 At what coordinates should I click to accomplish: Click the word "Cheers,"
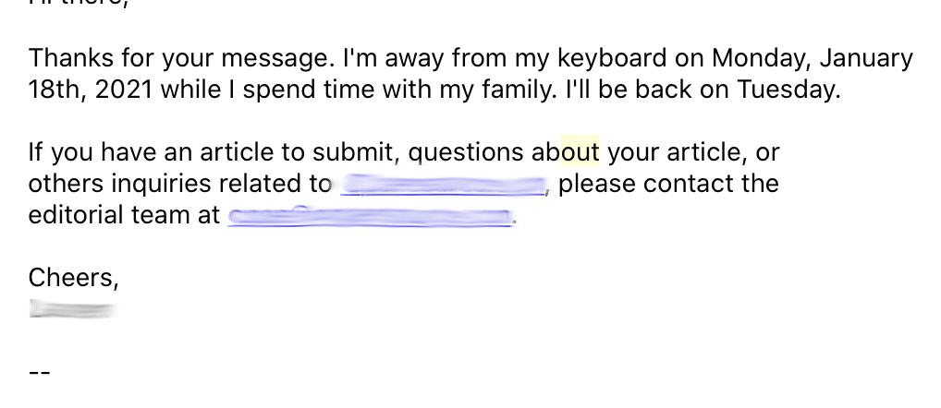[74, 276]
